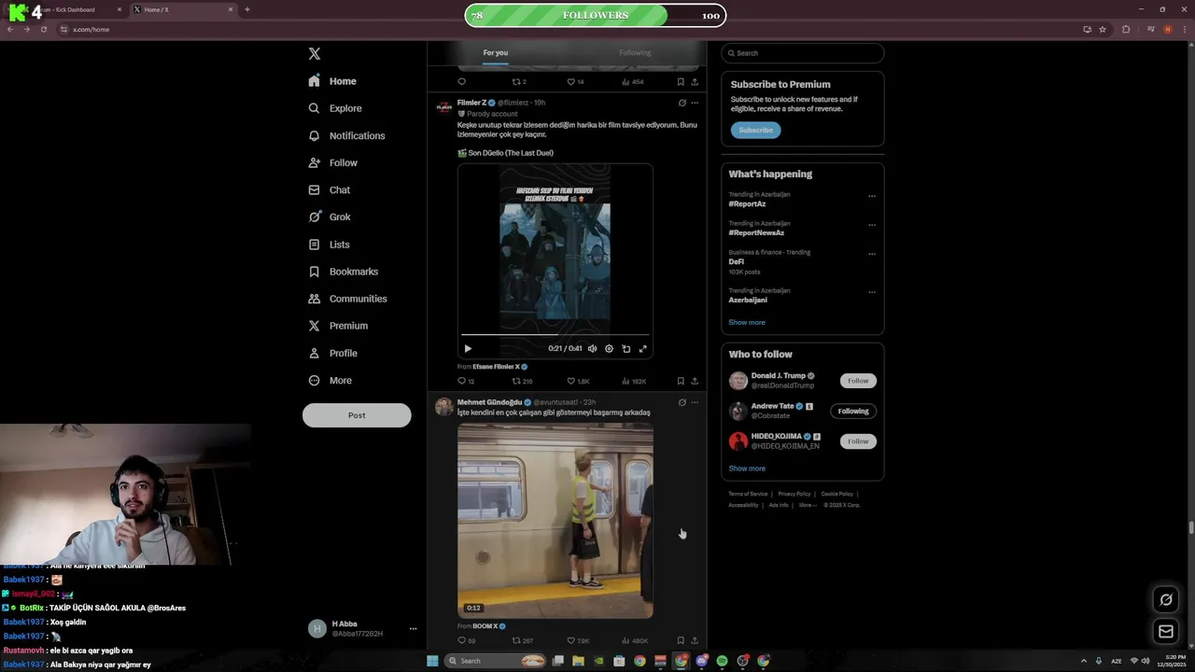Open more options for #ReportAz trend
1195x672 pixels.
[x=872, y=196]
